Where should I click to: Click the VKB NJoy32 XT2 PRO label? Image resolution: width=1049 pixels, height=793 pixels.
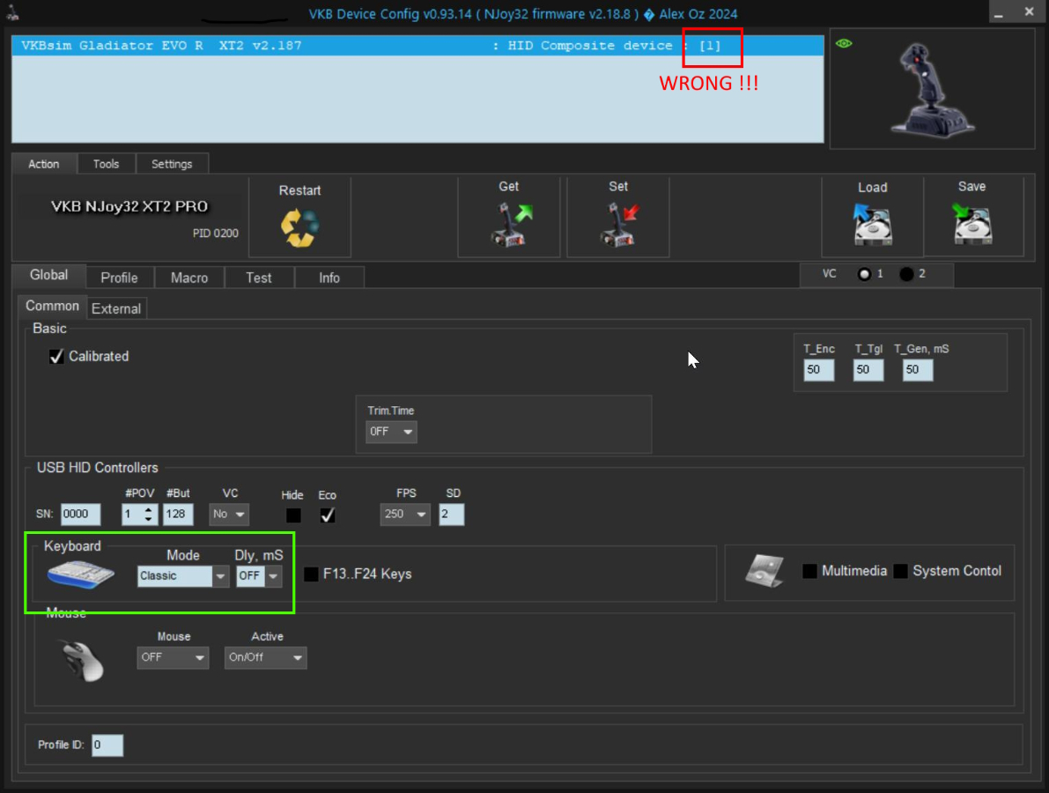(129, 207)
